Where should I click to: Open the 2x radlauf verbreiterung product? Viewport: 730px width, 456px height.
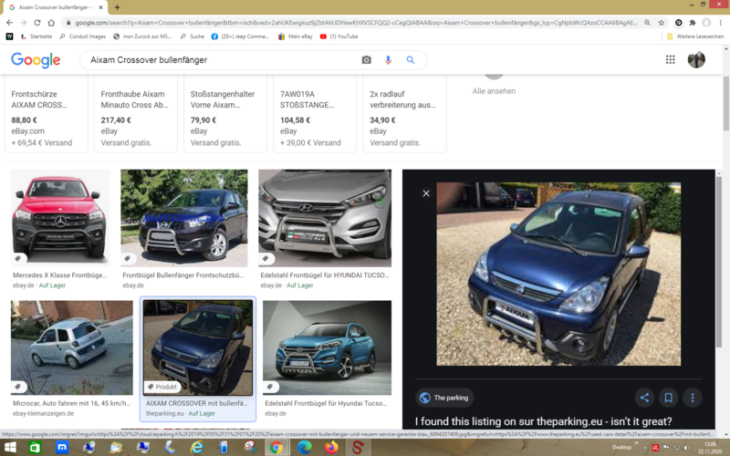[x=404, y=114]
